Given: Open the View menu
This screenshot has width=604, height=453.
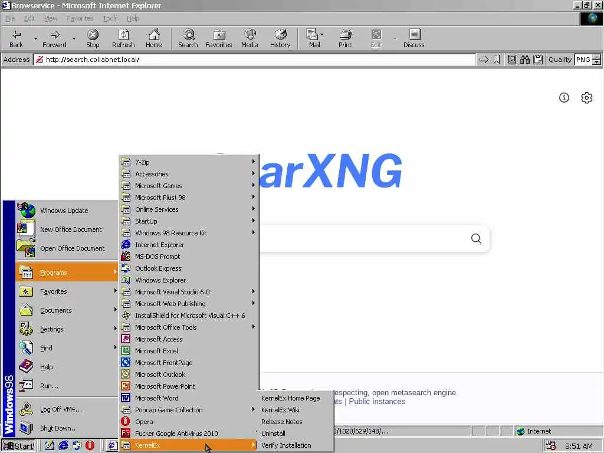Looking at the screenshot, I should pos(51,18).
